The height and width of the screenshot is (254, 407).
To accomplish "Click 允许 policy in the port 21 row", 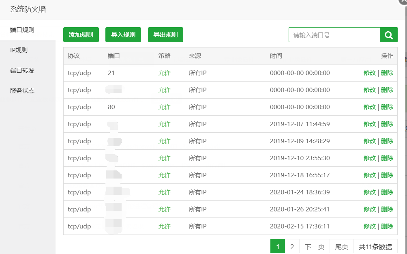I will coord(165,73).
